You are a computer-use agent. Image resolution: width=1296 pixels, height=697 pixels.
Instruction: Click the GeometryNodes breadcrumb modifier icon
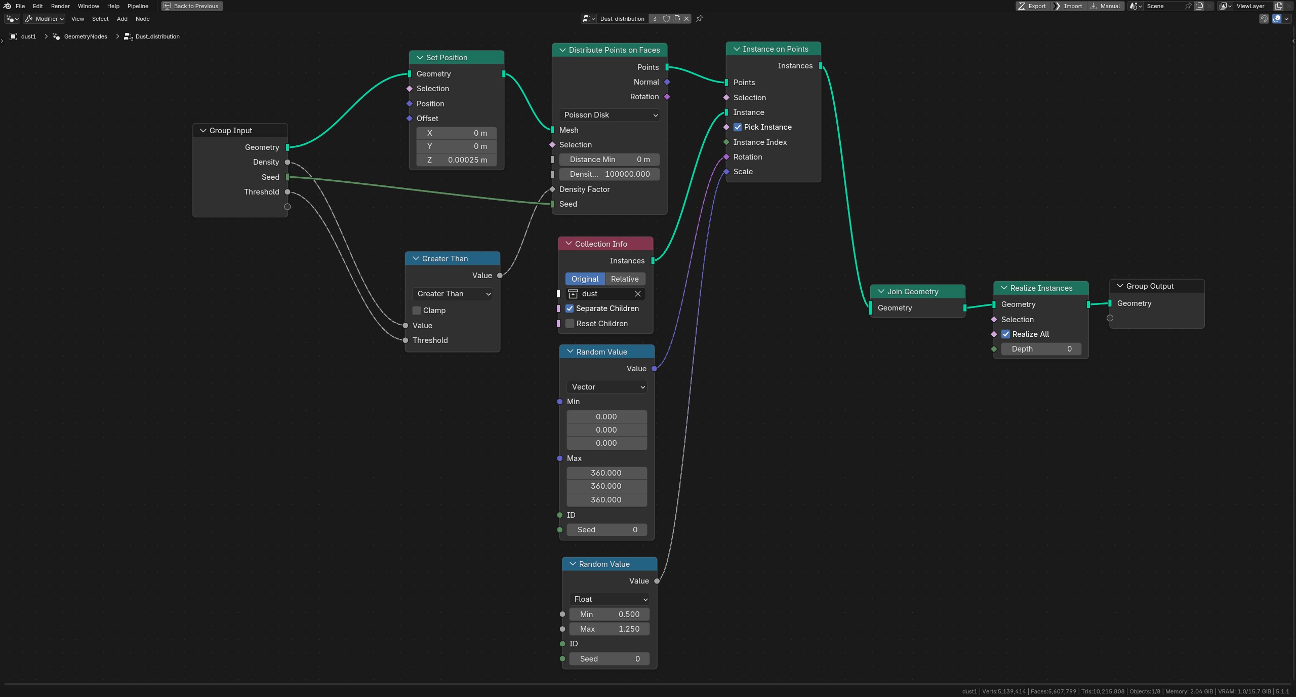click(x=56, y=36)
